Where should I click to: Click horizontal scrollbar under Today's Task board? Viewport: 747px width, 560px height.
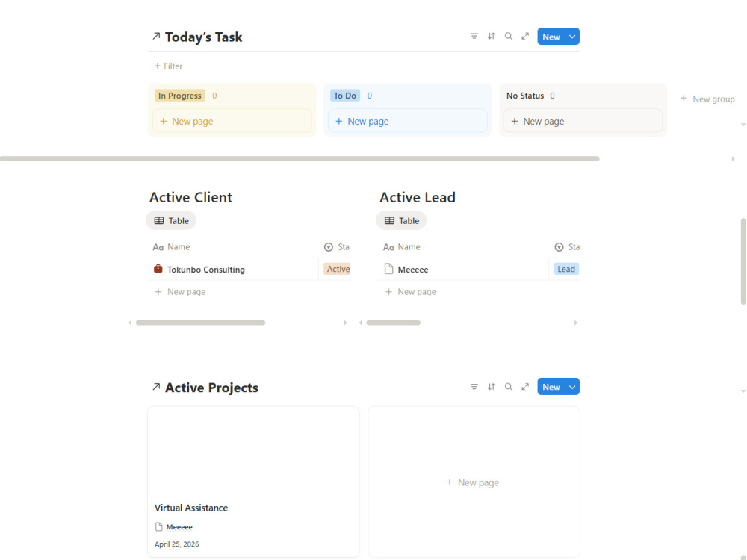[300, 158]
